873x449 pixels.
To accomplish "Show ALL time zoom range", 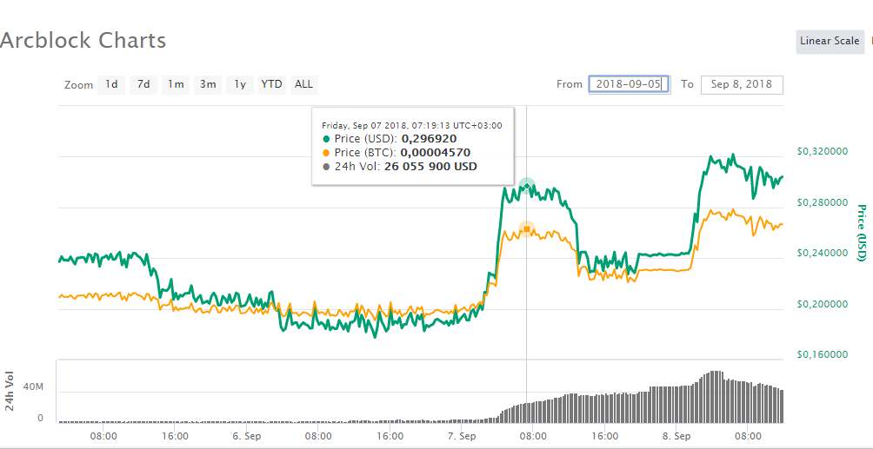I will tap(304, 84).
